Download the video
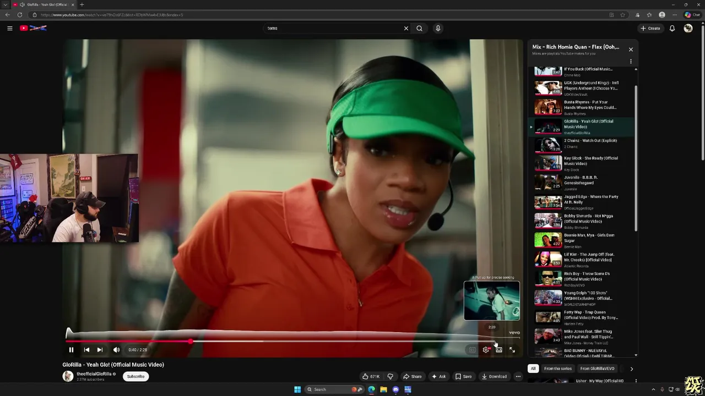This screenshot has height=396, width=705. [494, 377]
